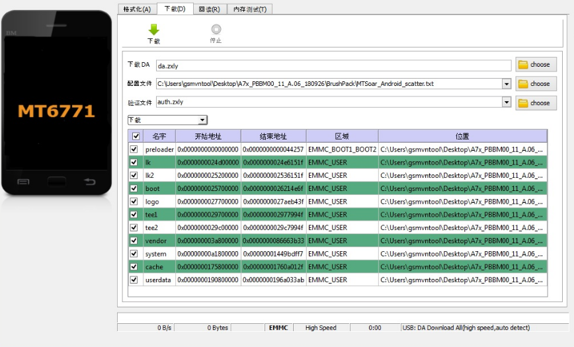This screenshot has height=347, width=574.
Task: Click the EMMC_BOOT1_BOOT2 region cell
Action: 343,149
